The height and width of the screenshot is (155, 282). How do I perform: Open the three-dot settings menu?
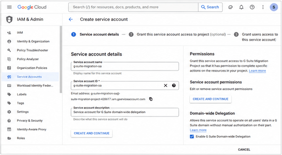pos(263,7)
